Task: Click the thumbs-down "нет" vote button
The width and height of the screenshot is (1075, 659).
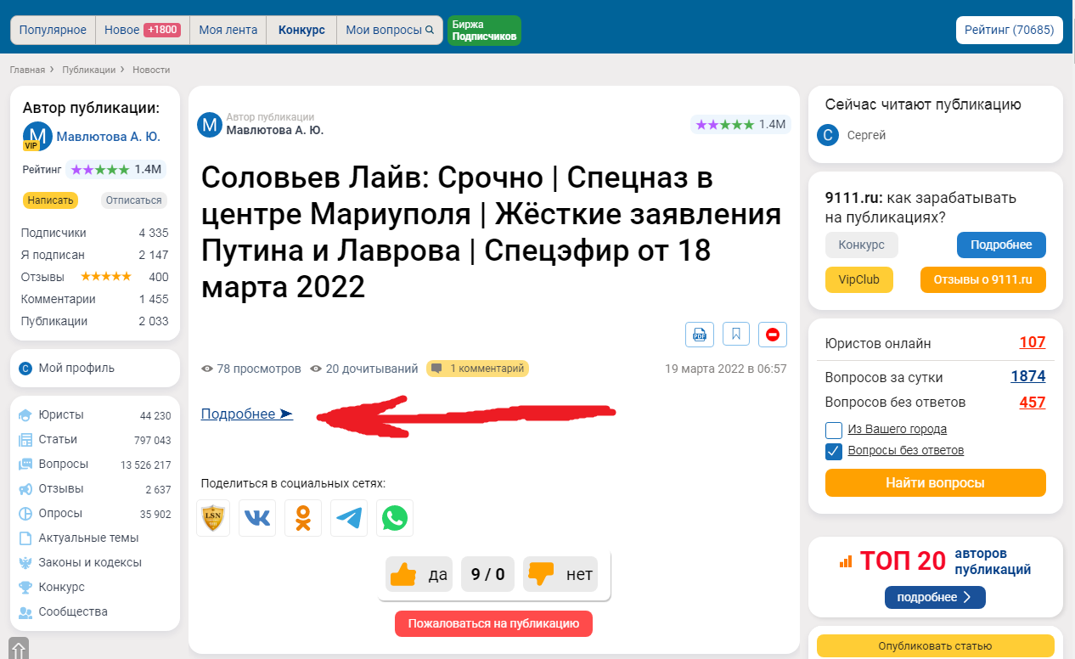Action: tap(560, 575)
